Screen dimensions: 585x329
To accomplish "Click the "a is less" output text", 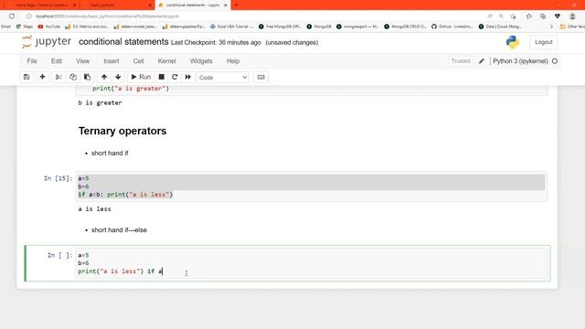I will coord(95,209).
